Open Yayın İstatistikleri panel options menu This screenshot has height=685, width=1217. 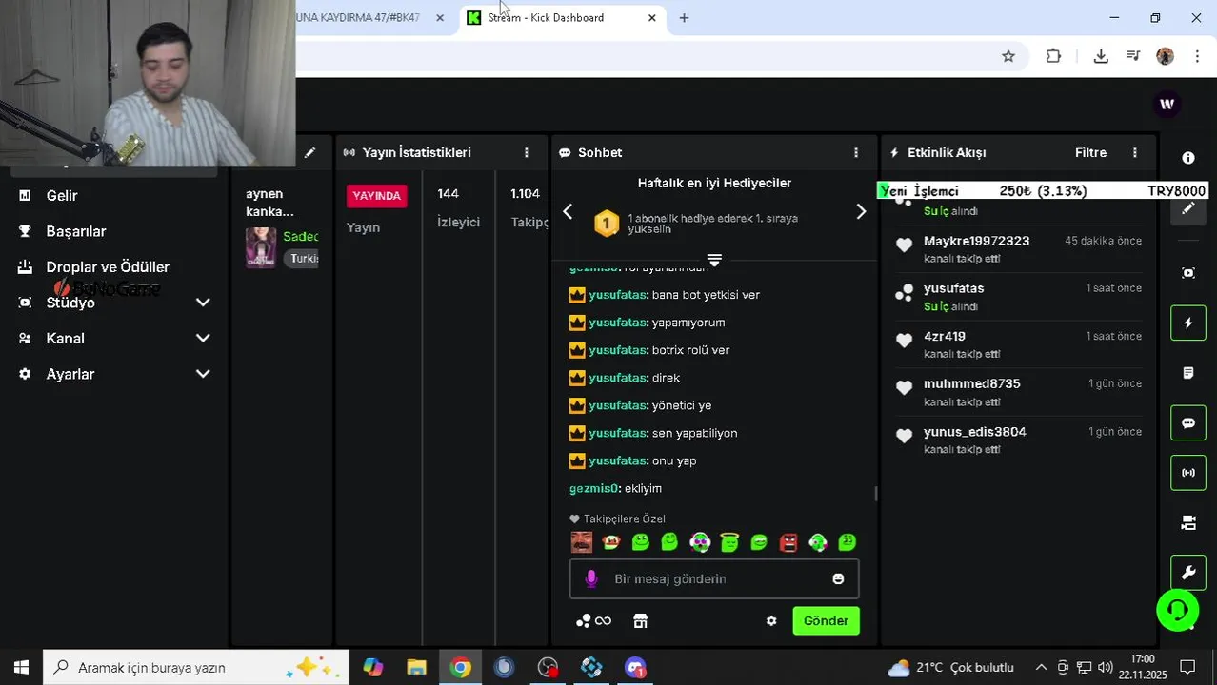[x=526, y=152]
